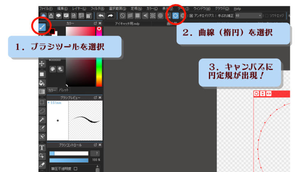Enable grid cross snap
The width and height of the screenshot is (301, 172).
(138, 16)
